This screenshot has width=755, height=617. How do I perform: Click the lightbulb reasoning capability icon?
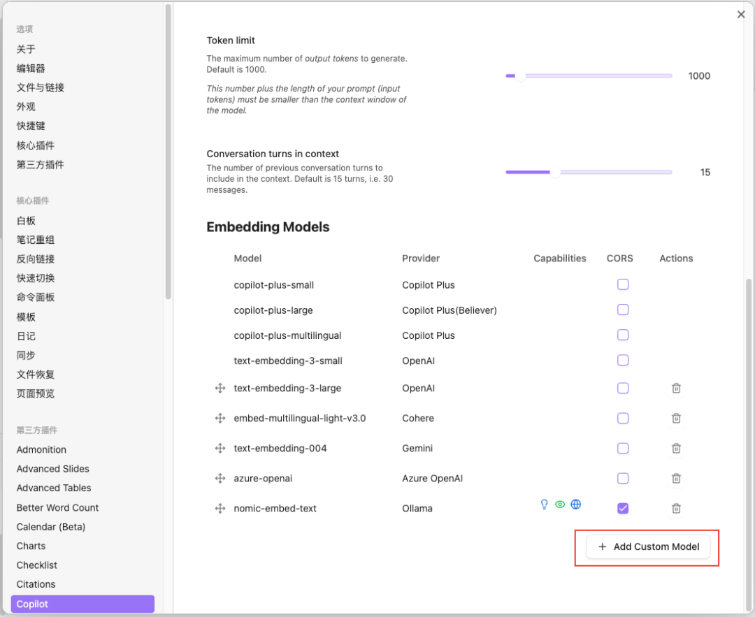click(x=544, y=504)
